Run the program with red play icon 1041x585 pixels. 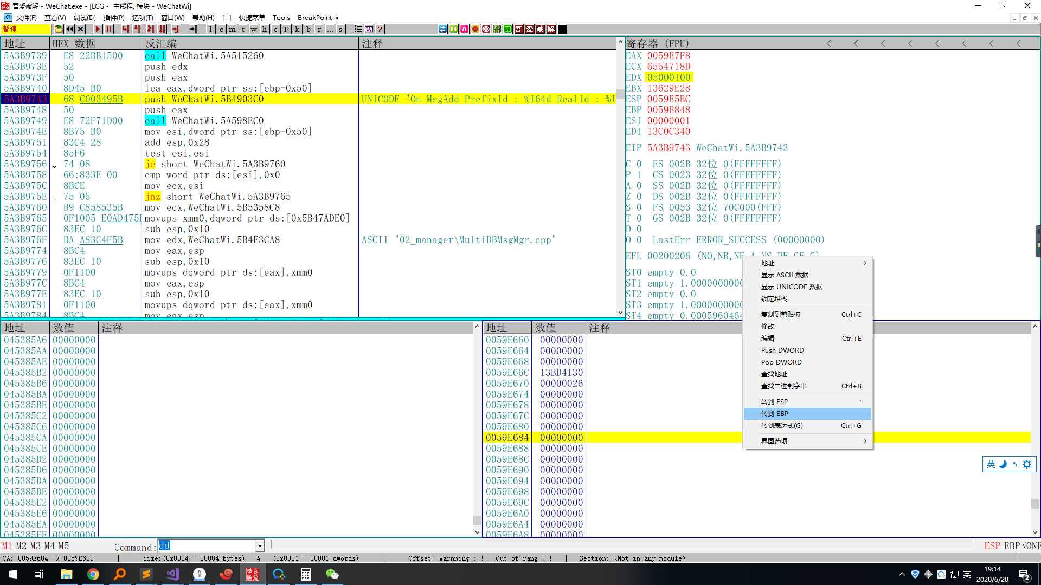point(98,29)
